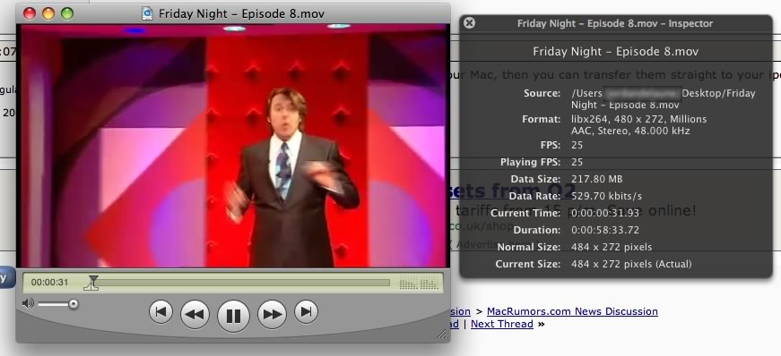The height and width of the screenshot is (356, 781).
Task: Click the Current Size value marked Actual
Action: pyautogui.click(x=631, y=264)
